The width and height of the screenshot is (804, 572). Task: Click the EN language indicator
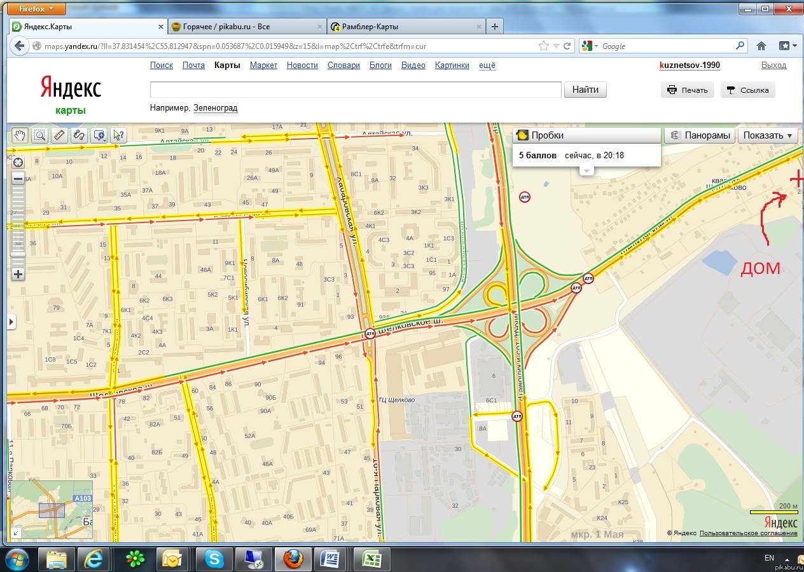coord(769,558)
